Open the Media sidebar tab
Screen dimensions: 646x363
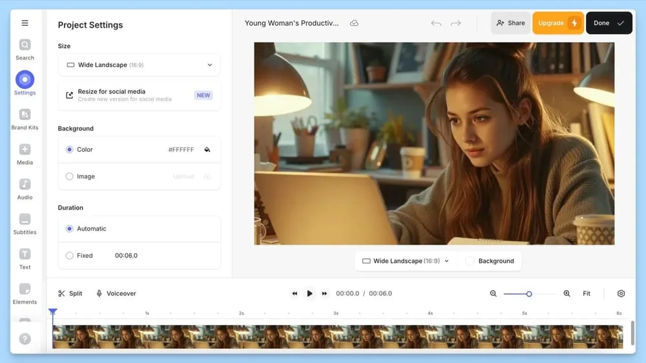click(x=25, y=154)
